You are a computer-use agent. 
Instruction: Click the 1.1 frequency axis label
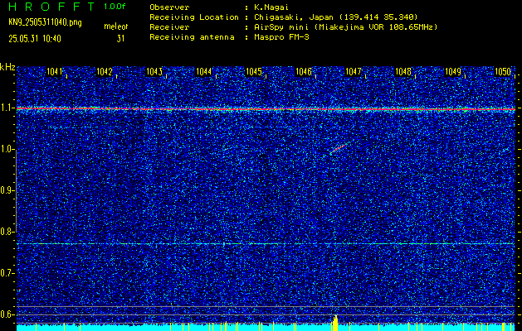6,108
